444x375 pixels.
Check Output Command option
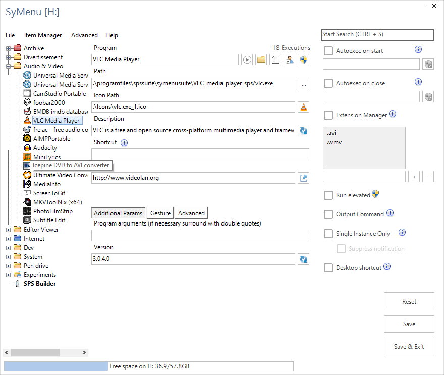click(x=328, y=214)
